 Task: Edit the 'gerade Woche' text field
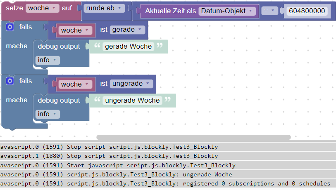point(128,46)
